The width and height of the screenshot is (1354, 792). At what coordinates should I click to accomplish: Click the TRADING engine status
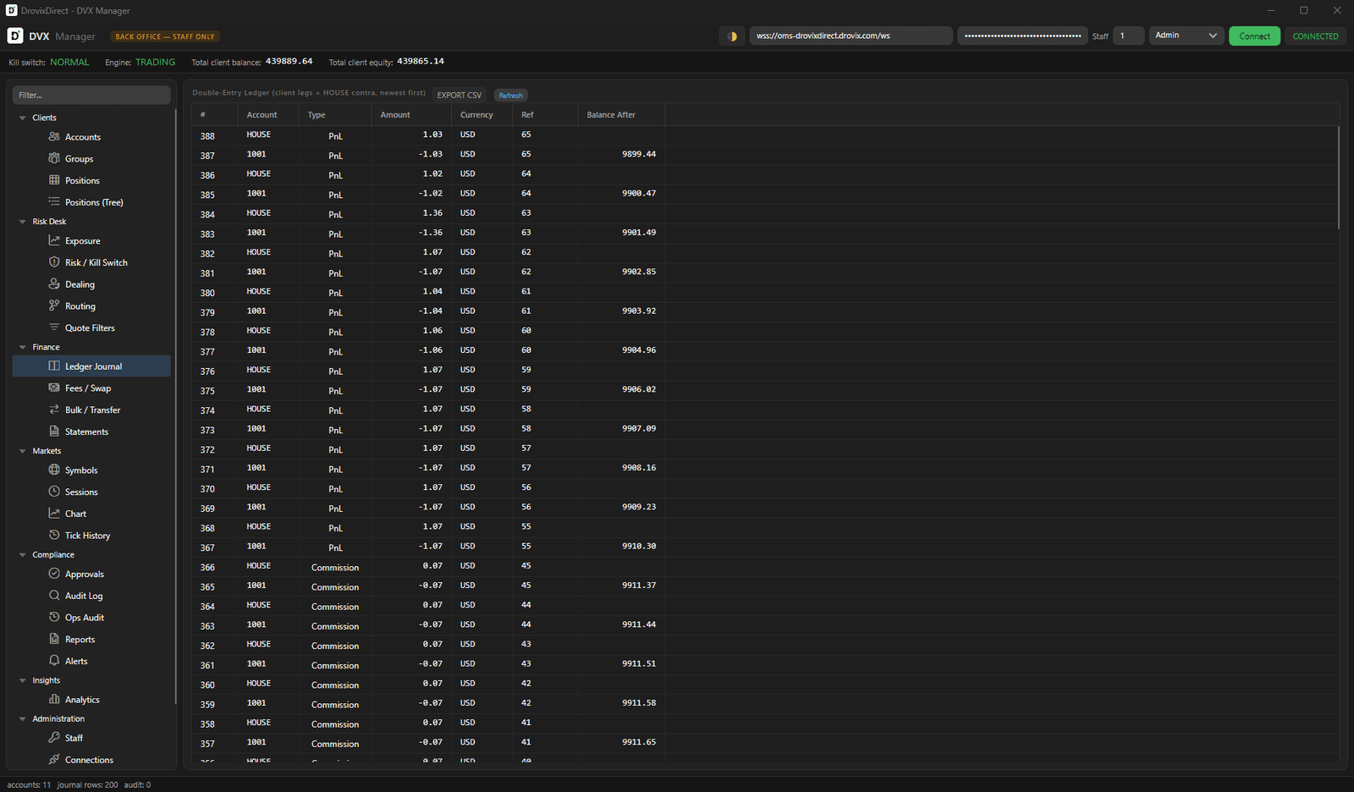(156, 62)
